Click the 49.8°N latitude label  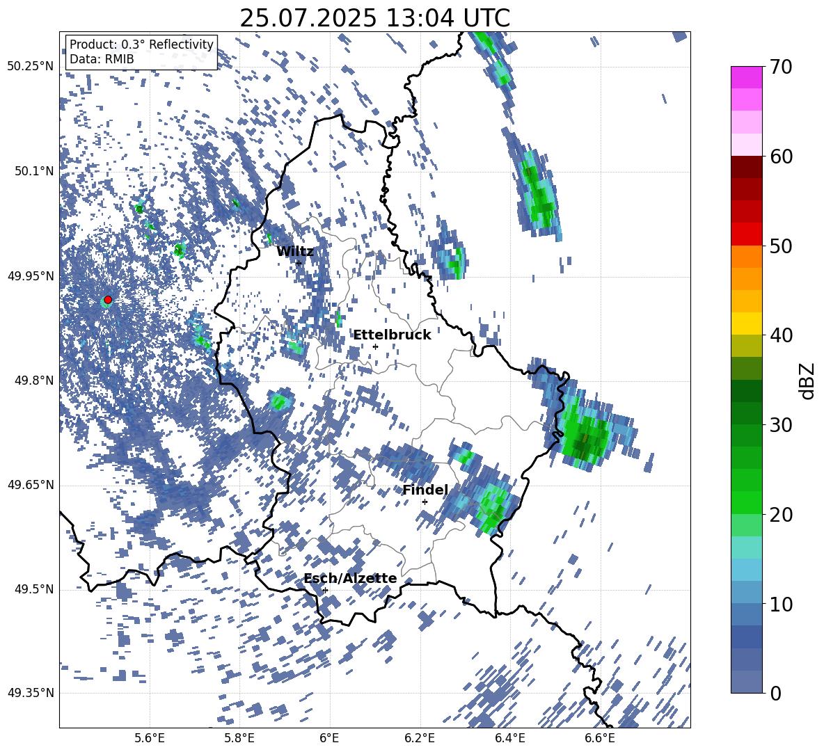[34, 381]
